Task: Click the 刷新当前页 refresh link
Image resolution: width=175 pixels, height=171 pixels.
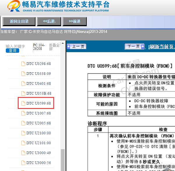Action: tap(162, 47)
